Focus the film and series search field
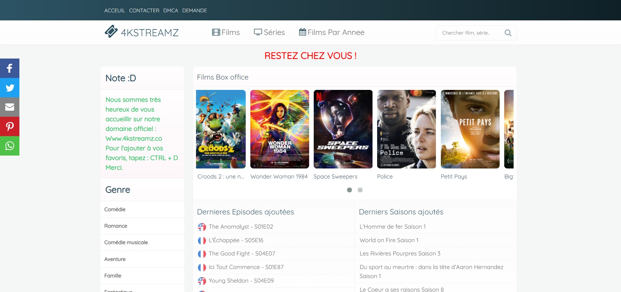 click(x=469, y=33)
